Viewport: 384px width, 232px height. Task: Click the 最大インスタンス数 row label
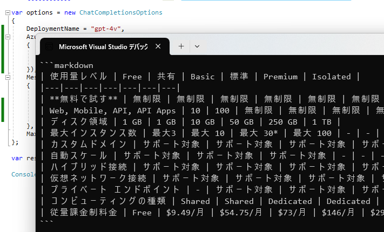click(x=93, y=133)
